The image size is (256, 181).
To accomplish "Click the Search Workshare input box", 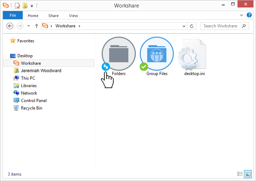I will [x=220, y=26].
